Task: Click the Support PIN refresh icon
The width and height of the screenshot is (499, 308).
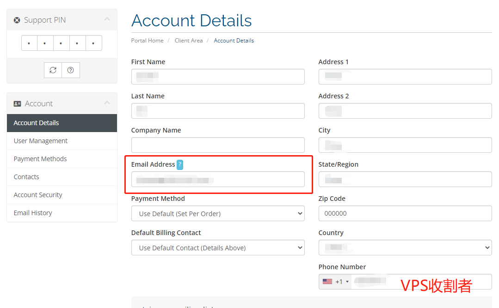Action: 53,70
